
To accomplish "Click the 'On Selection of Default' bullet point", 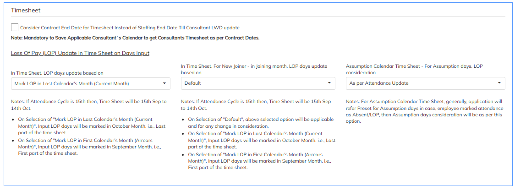I will 261,122.
